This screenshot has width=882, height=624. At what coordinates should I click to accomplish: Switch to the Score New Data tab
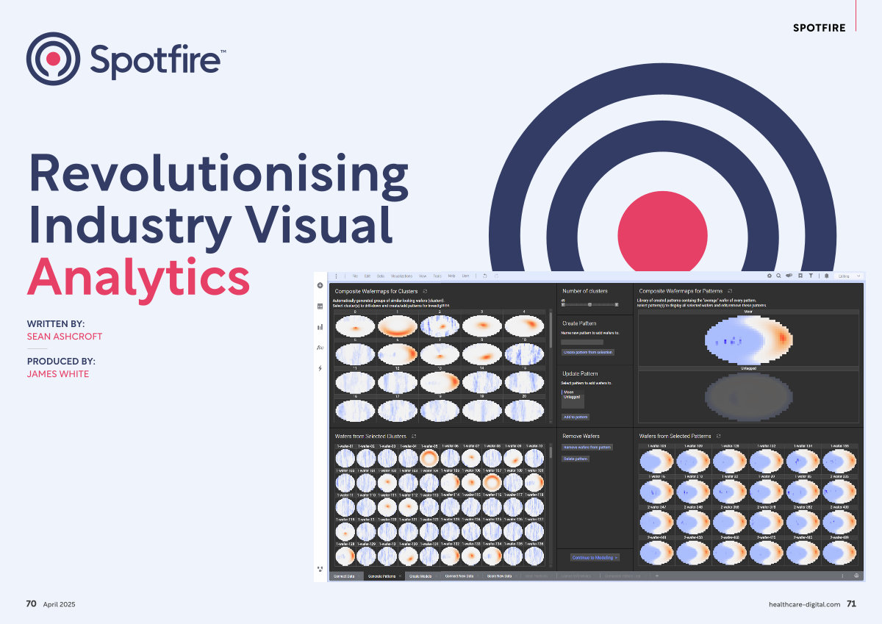coord(501,576)
